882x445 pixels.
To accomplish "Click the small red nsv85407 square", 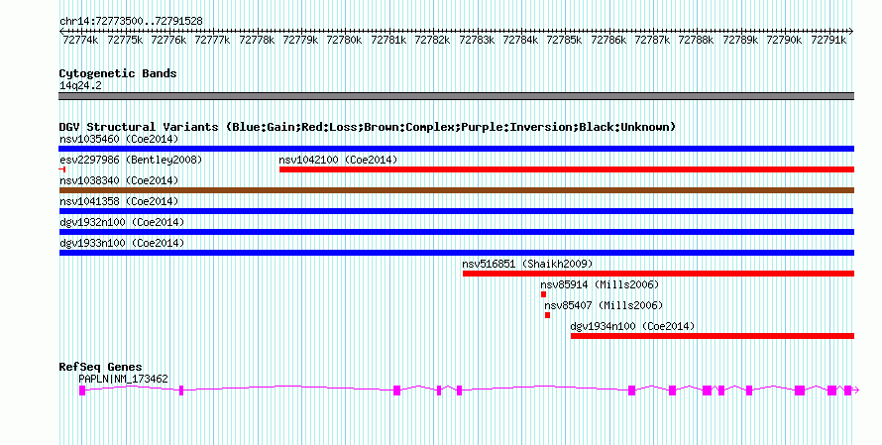I will [x=547, y=315].
